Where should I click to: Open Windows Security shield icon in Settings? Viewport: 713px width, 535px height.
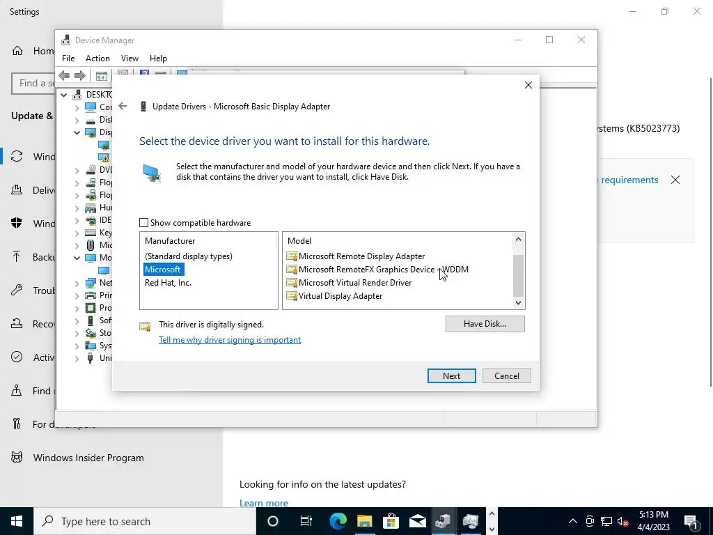17,223
